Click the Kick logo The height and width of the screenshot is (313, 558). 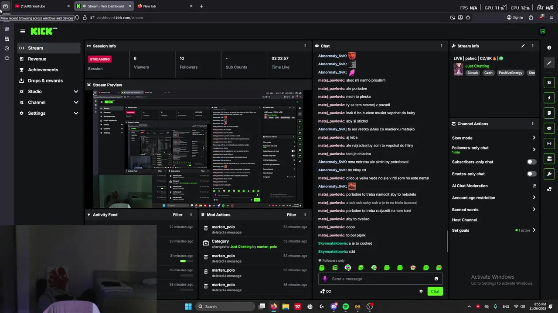pos(44,31)
